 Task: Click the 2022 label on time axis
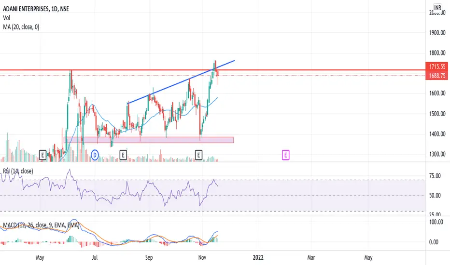pyautogui.click(x=258, y=258)
